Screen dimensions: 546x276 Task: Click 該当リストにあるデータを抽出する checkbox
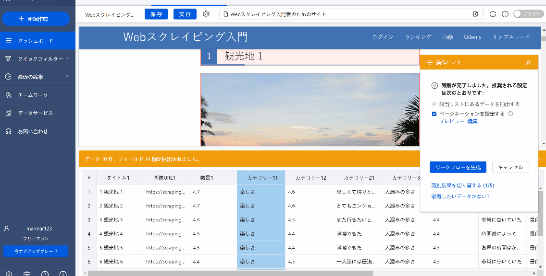click(434, 104)
